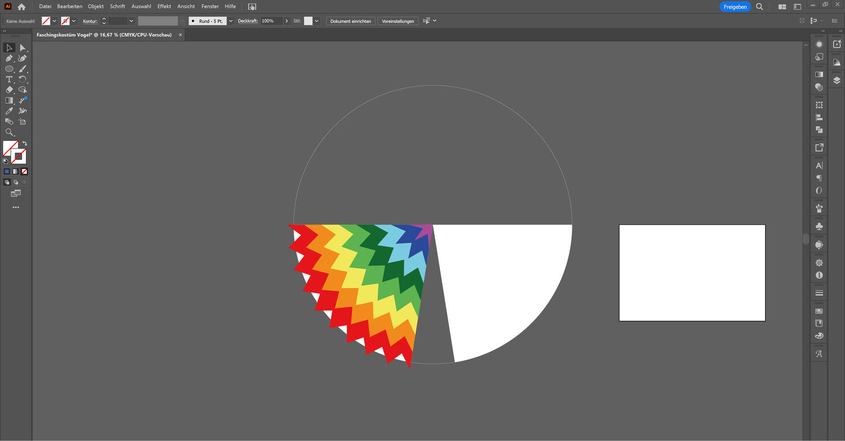Select the Type tool
This screenshot has width=845, height=441.
(x=9, y=79)
